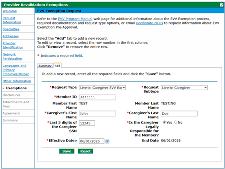This screenshot has height=169, width=225.
Task: Click the EVV Exemption Request heading
Action: click(x=59, y=11)
